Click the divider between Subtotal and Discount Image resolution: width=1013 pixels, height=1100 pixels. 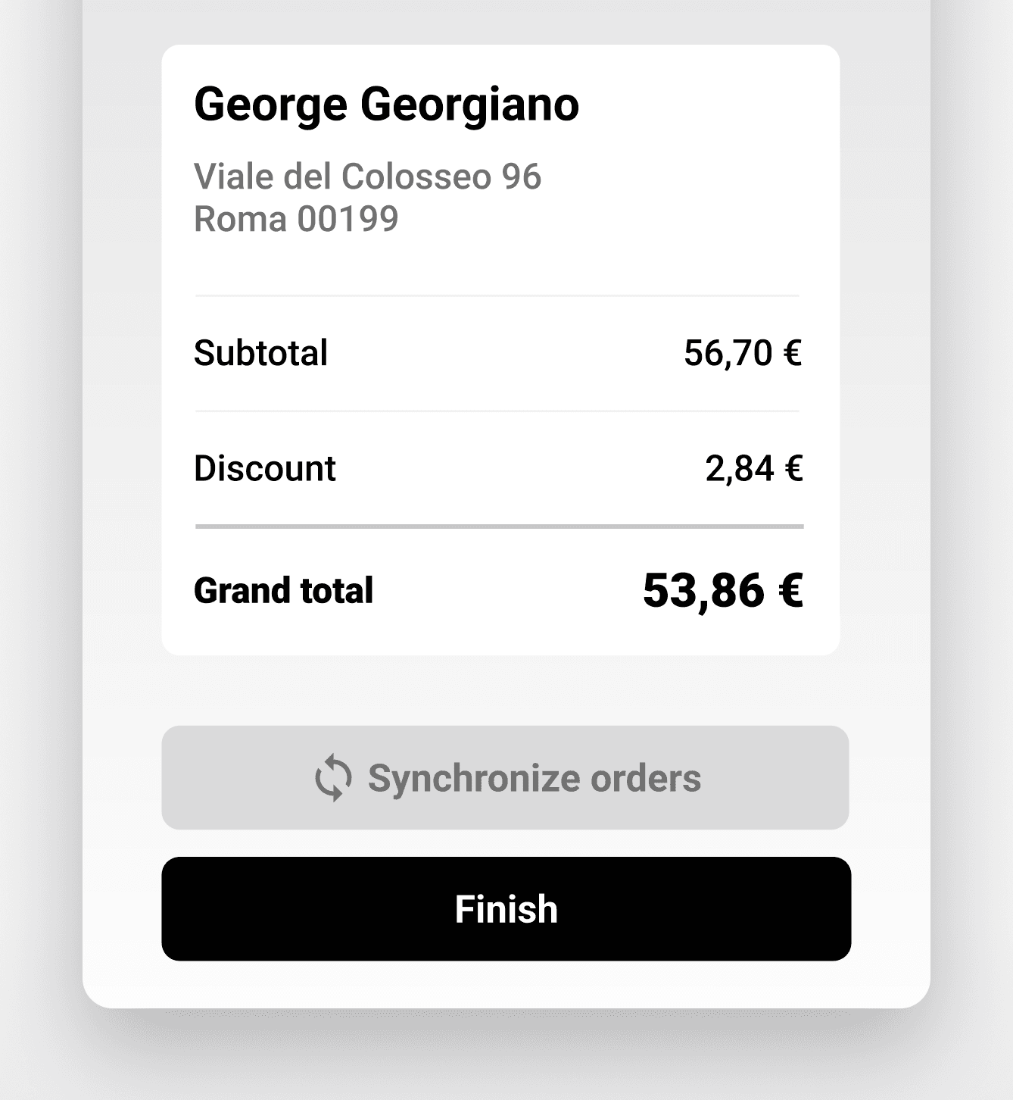[x=497, y=411]
